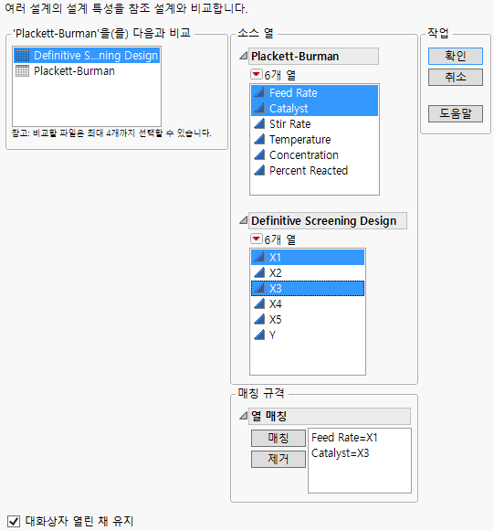Select the X1 column
This screenshot has width=494, height=531.
click(308, 257)
